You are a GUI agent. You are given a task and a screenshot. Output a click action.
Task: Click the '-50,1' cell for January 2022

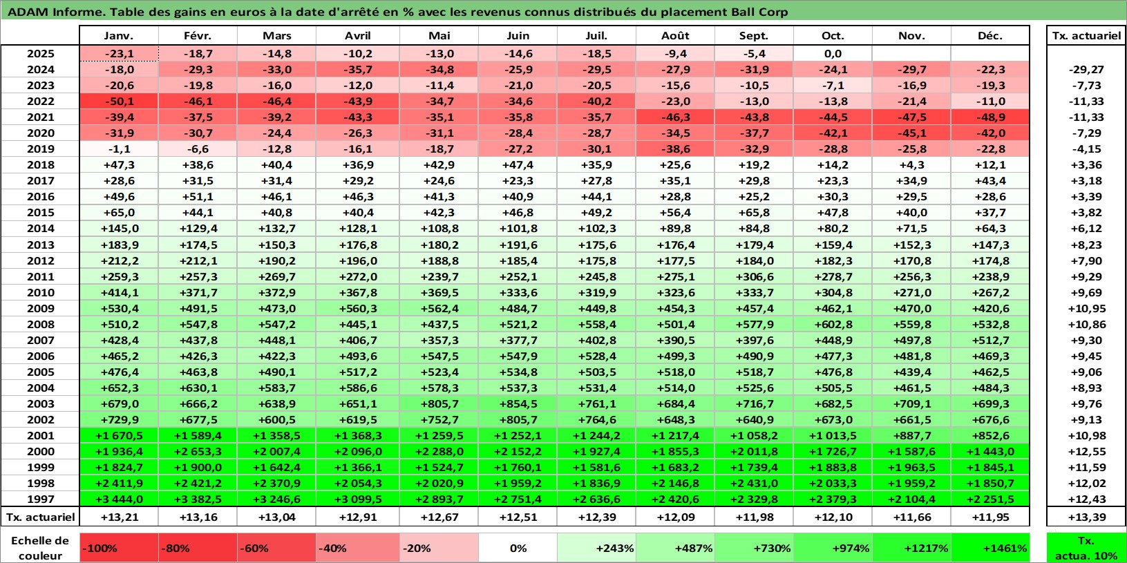[x=120, y=101]
